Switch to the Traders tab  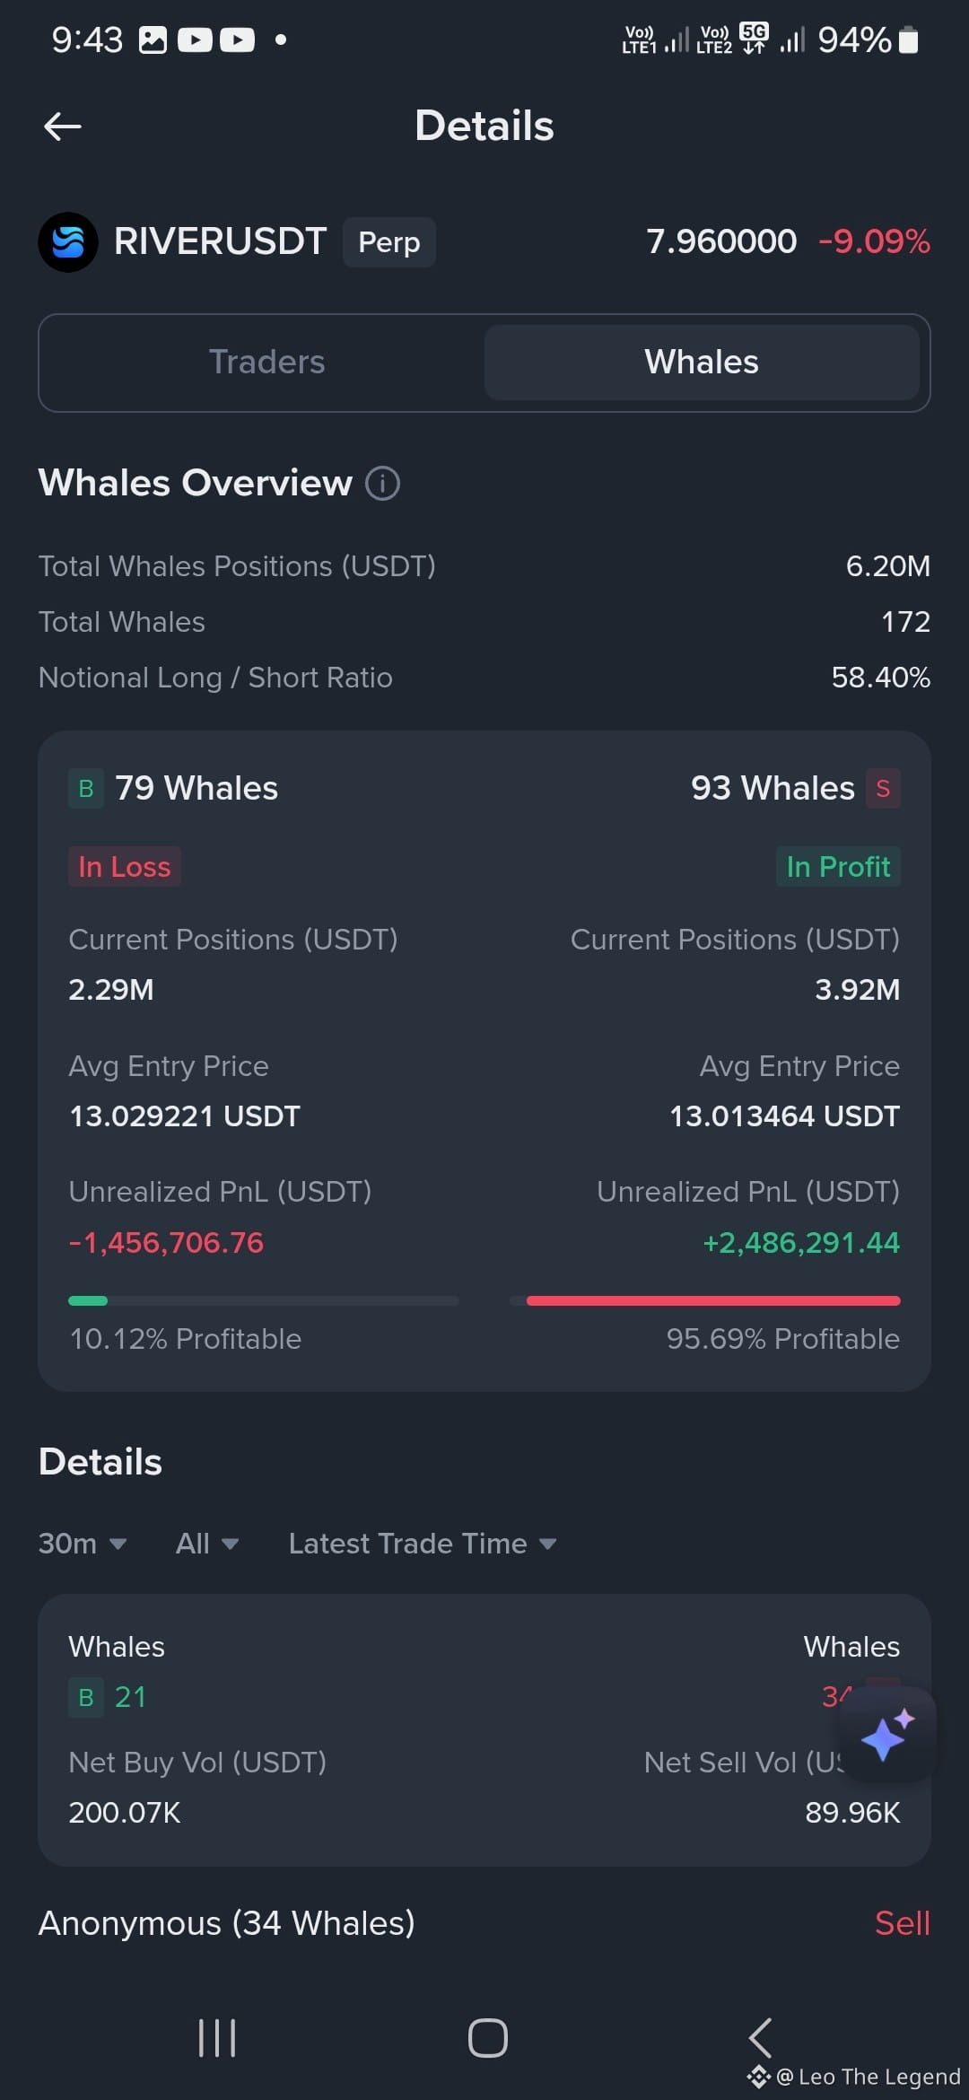[x=266, y=363]
